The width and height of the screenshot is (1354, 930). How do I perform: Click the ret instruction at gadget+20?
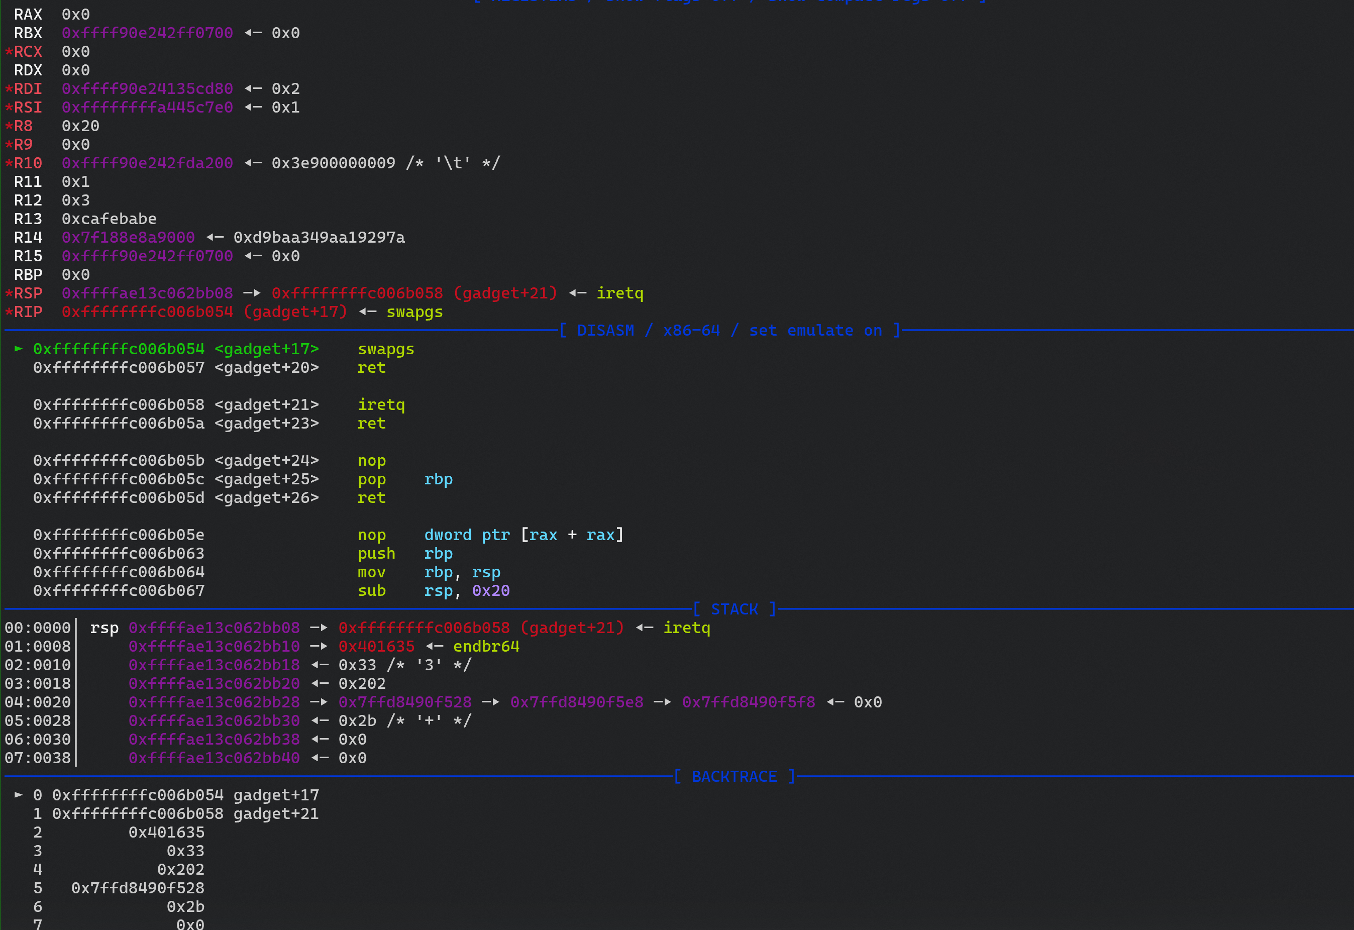(x=372, y=368)
